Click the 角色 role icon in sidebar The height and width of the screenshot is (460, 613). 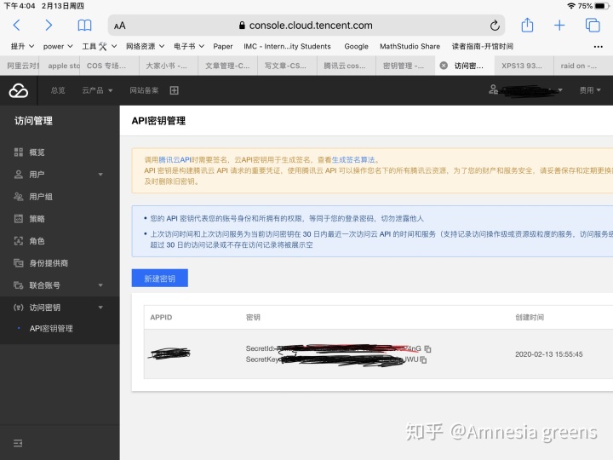[x=19, y=241]
